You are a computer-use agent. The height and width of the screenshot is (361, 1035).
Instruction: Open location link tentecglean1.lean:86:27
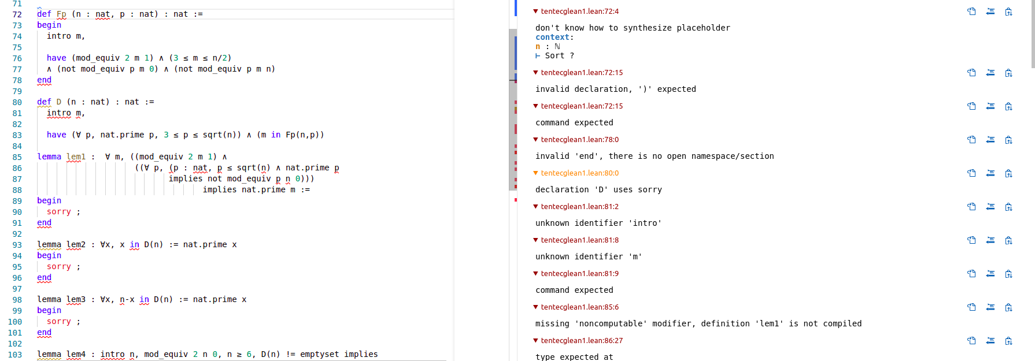582,341
